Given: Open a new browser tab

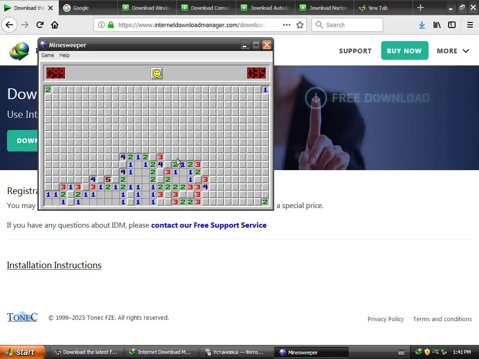Looking at the screenshot, I should pyautogui.click(x=421, y=7).
